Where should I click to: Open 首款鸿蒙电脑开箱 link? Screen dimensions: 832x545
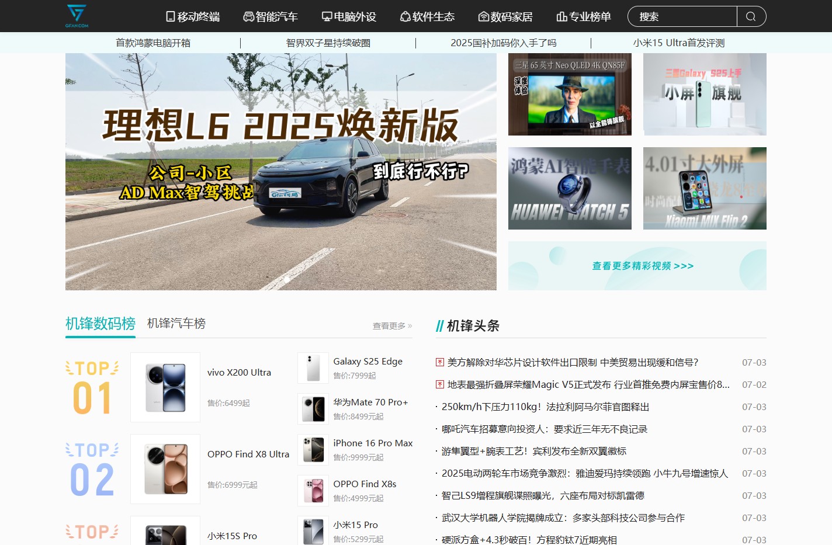pos(153,43)
